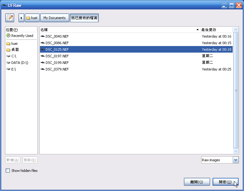Select C:\ drive in sidebar
The width and height of the screenshot is (244, 191).
click(21, 56)
